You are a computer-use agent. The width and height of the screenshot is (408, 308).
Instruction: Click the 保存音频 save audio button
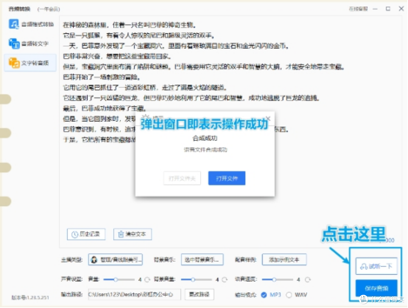pos(377,288)
